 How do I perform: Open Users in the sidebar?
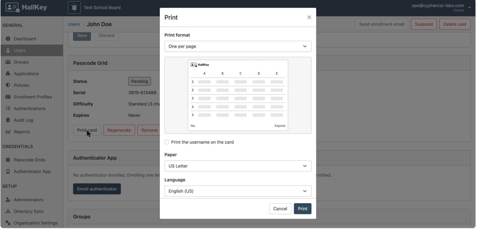tap(32, 50)
